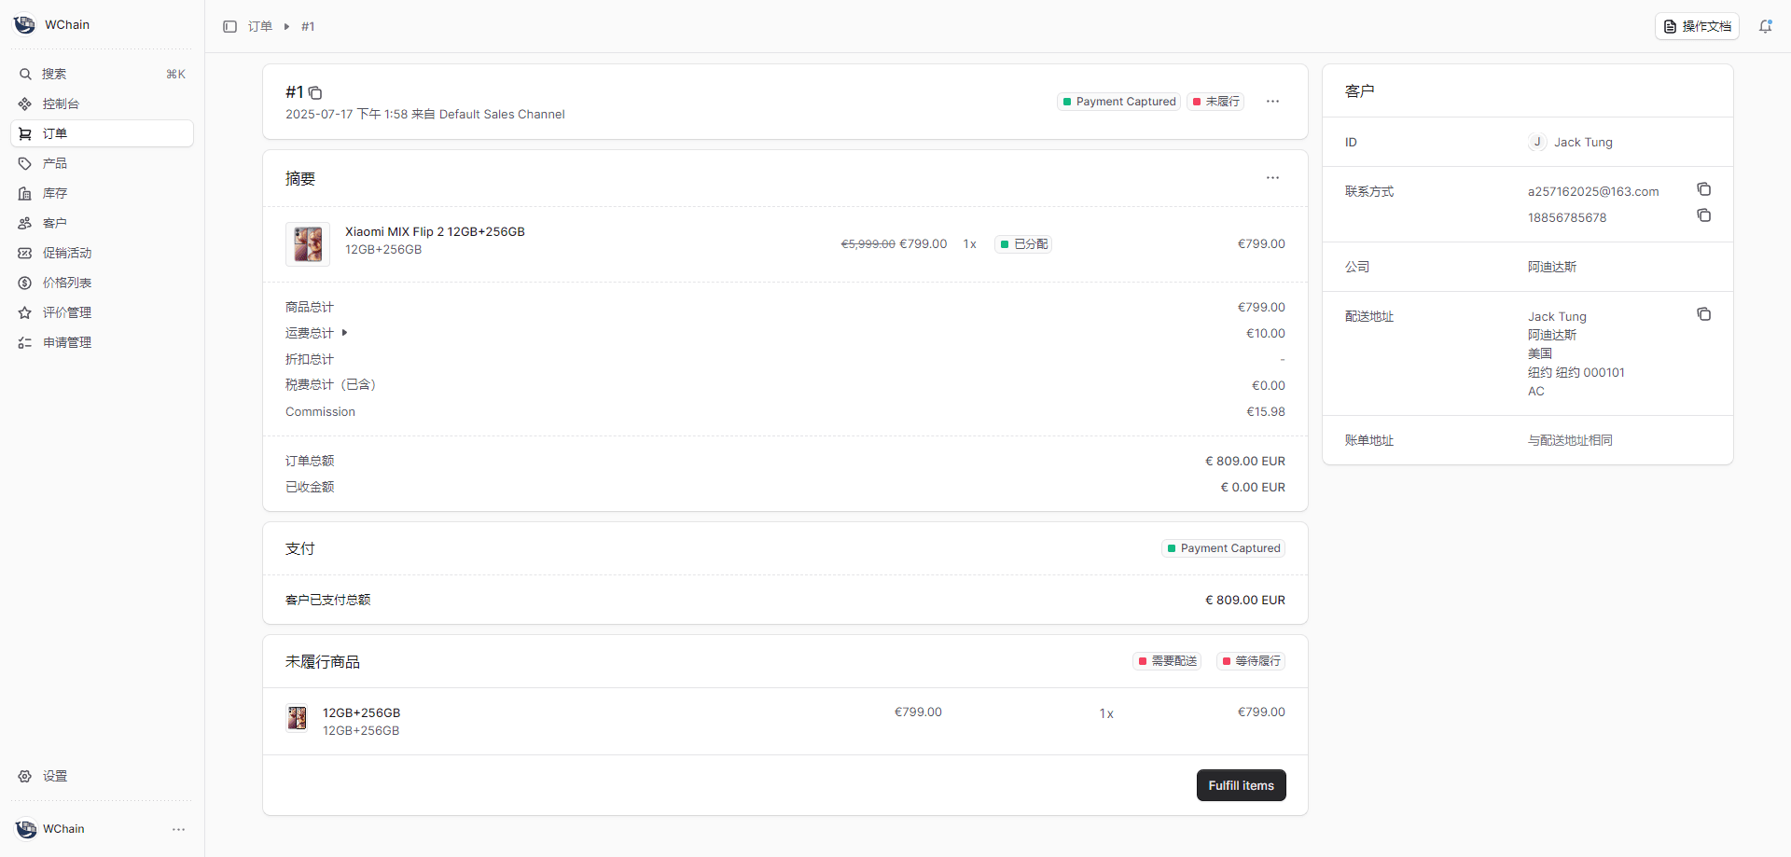Go to the Products menu item
Screen dimensions: 1791x857
point(55,163)
